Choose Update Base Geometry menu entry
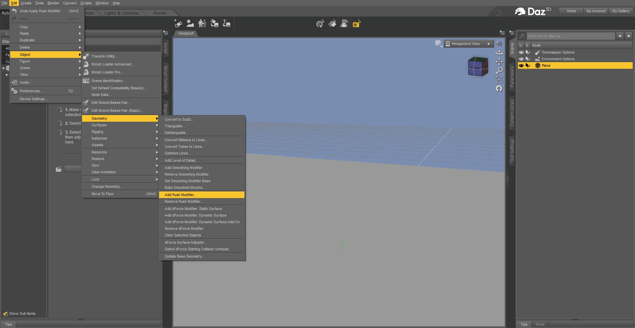The width and height of the screenshot is (635, 328). (x=202, y=256)
